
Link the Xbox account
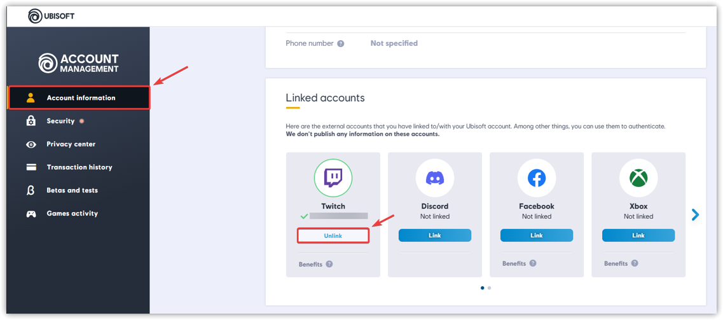pyautogui.click(x=638, y=235)
